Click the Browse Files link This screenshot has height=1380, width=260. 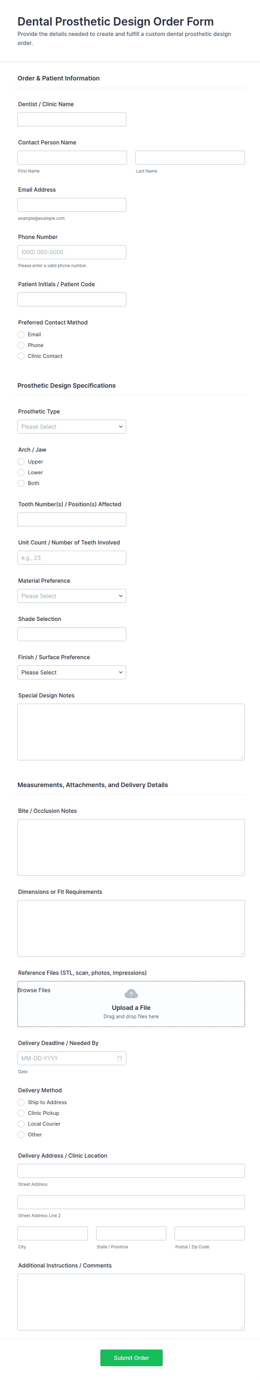pyautogui.click(x=34, y=990)
